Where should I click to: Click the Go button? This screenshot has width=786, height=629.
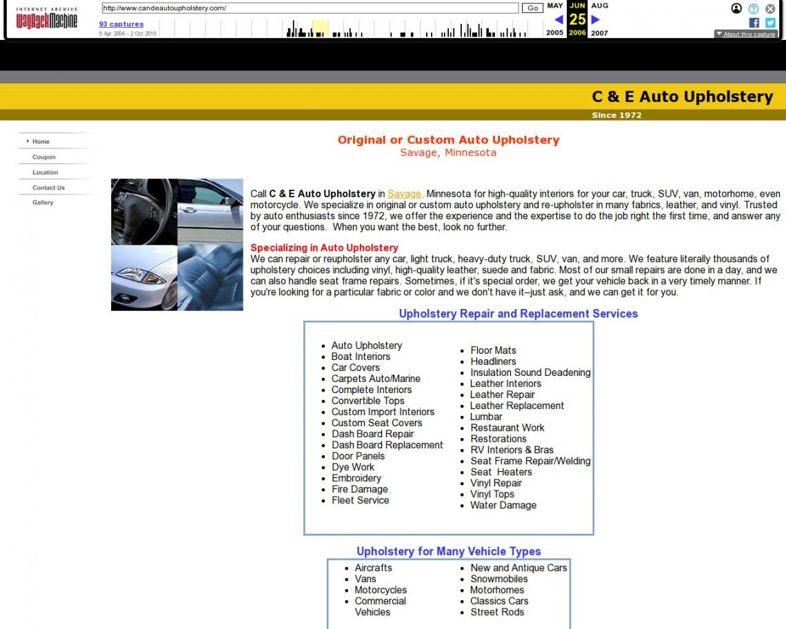click(x=532, y=8)
